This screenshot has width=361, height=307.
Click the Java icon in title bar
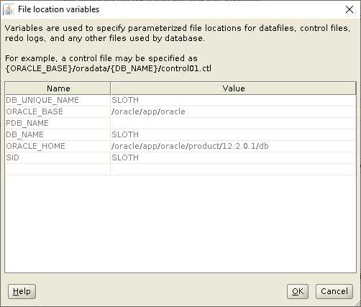click(x=9, y=9)
